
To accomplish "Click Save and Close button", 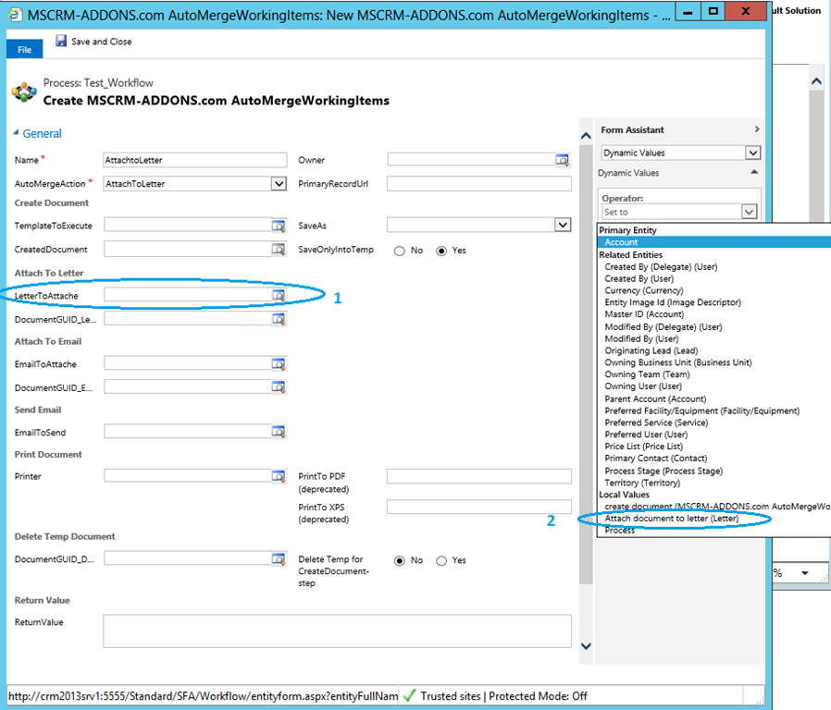I will (93, 42).
